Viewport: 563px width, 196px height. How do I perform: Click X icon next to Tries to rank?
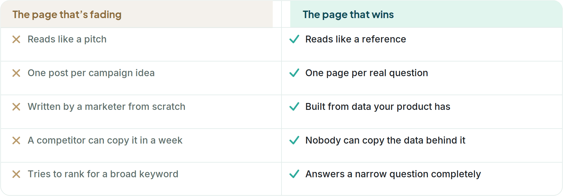click(16, 174)
